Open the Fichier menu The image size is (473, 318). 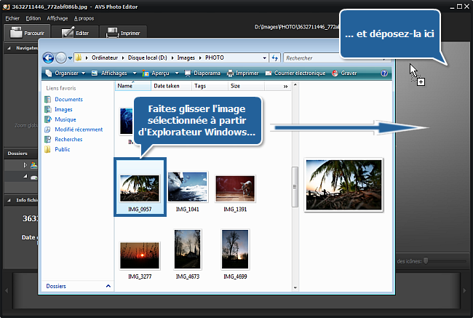coord(12,18)
